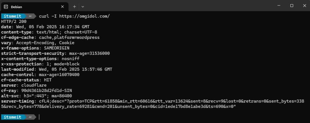Image resolution: width=310 pixels, height=123 pixels.
Task: Click the tilde directory segment in the first prompt
Action: [x=30, y=16]
